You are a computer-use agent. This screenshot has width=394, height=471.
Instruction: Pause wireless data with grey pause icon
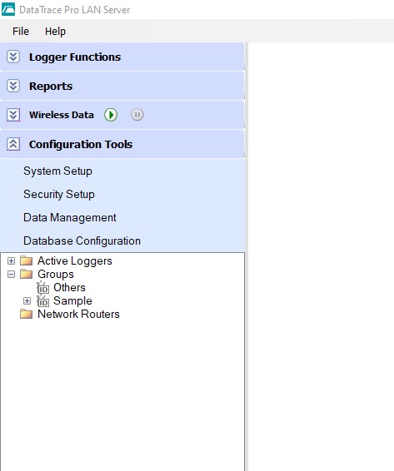tap(137, 115)
